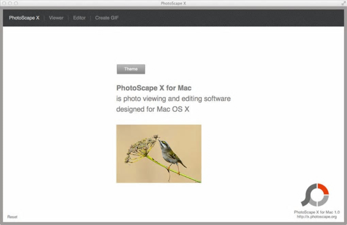Open the http://x.photoscape.org link
The height and width of the screenshot is (225, 347).
(317, 217)
